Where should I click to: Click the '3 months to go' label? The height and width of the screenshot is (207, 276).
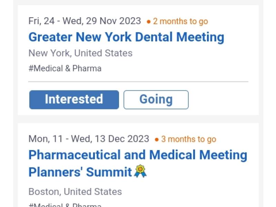(188, 139)
